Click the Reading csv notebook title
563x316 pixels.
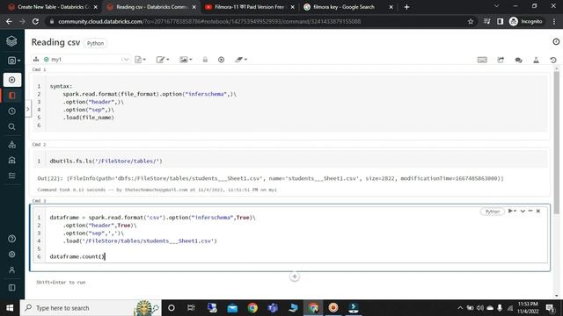(55, 42)
